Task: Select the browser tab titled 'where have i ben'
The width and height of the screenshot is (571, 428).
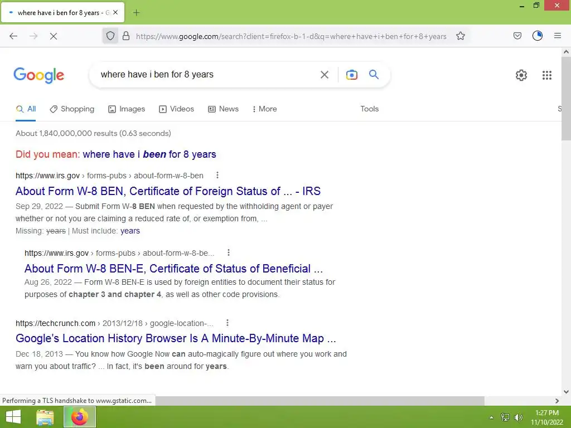Action: coord(62,13)
